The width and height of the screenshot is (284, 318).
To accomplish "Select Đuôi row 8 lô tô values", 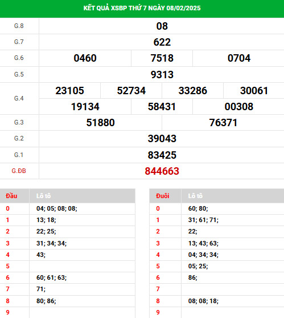I will pos(203,301).
